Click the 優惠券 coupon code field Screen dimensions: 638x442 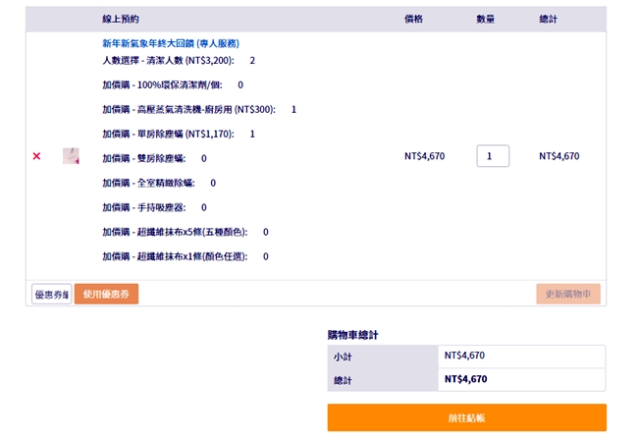tap(52, 294)
